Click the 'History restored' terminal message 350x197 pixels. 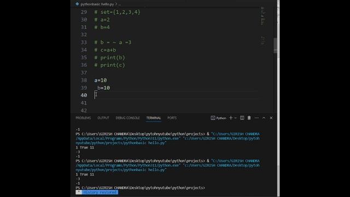click(100, 192)
